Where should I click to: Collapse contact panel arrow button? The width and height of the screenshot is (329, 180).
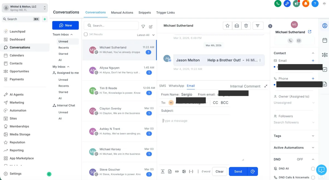[270, 26]
